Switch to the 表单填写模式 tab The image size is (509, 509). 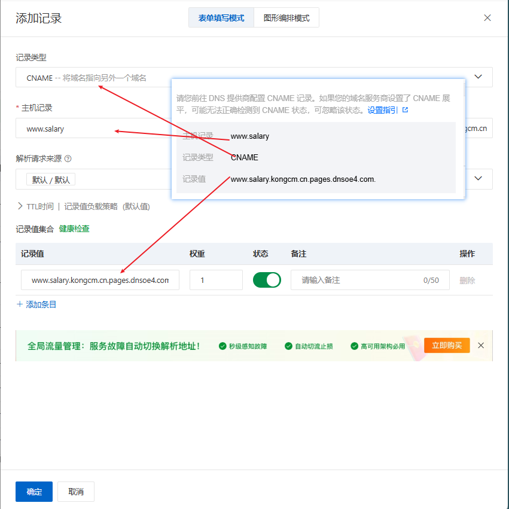pyautogui.click(x=221, y=18)
